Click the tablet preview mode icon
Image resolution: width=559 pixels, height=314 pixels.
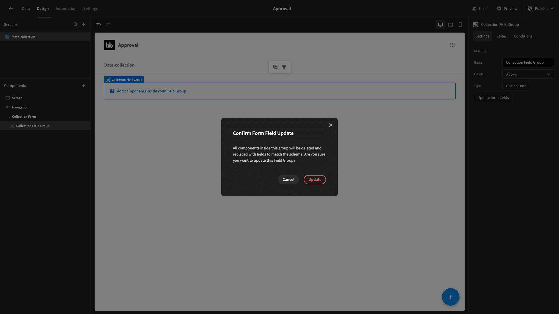point(450,24)
